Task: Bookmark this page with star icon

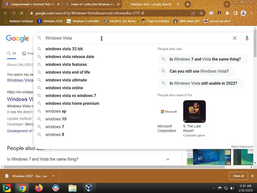Action: [201, 13]
